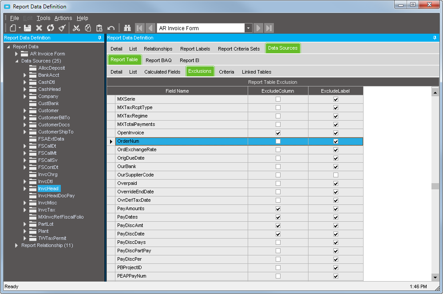Open the Tools menu
The image size is (443, 294).
(44, 18)
